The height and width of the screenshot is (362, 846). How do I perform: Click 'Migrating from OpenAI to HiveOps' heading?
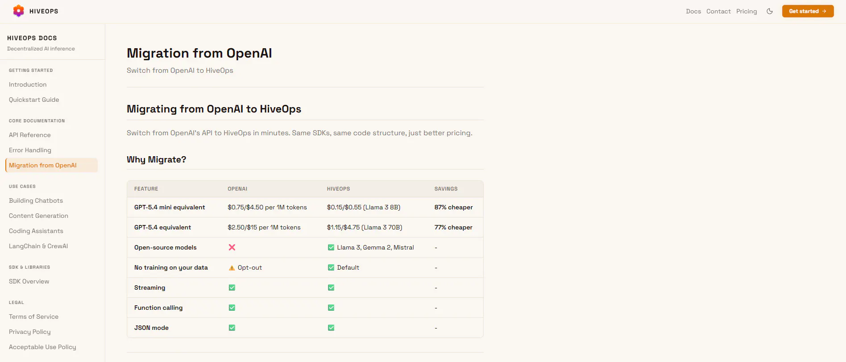(x=214, y=109)
